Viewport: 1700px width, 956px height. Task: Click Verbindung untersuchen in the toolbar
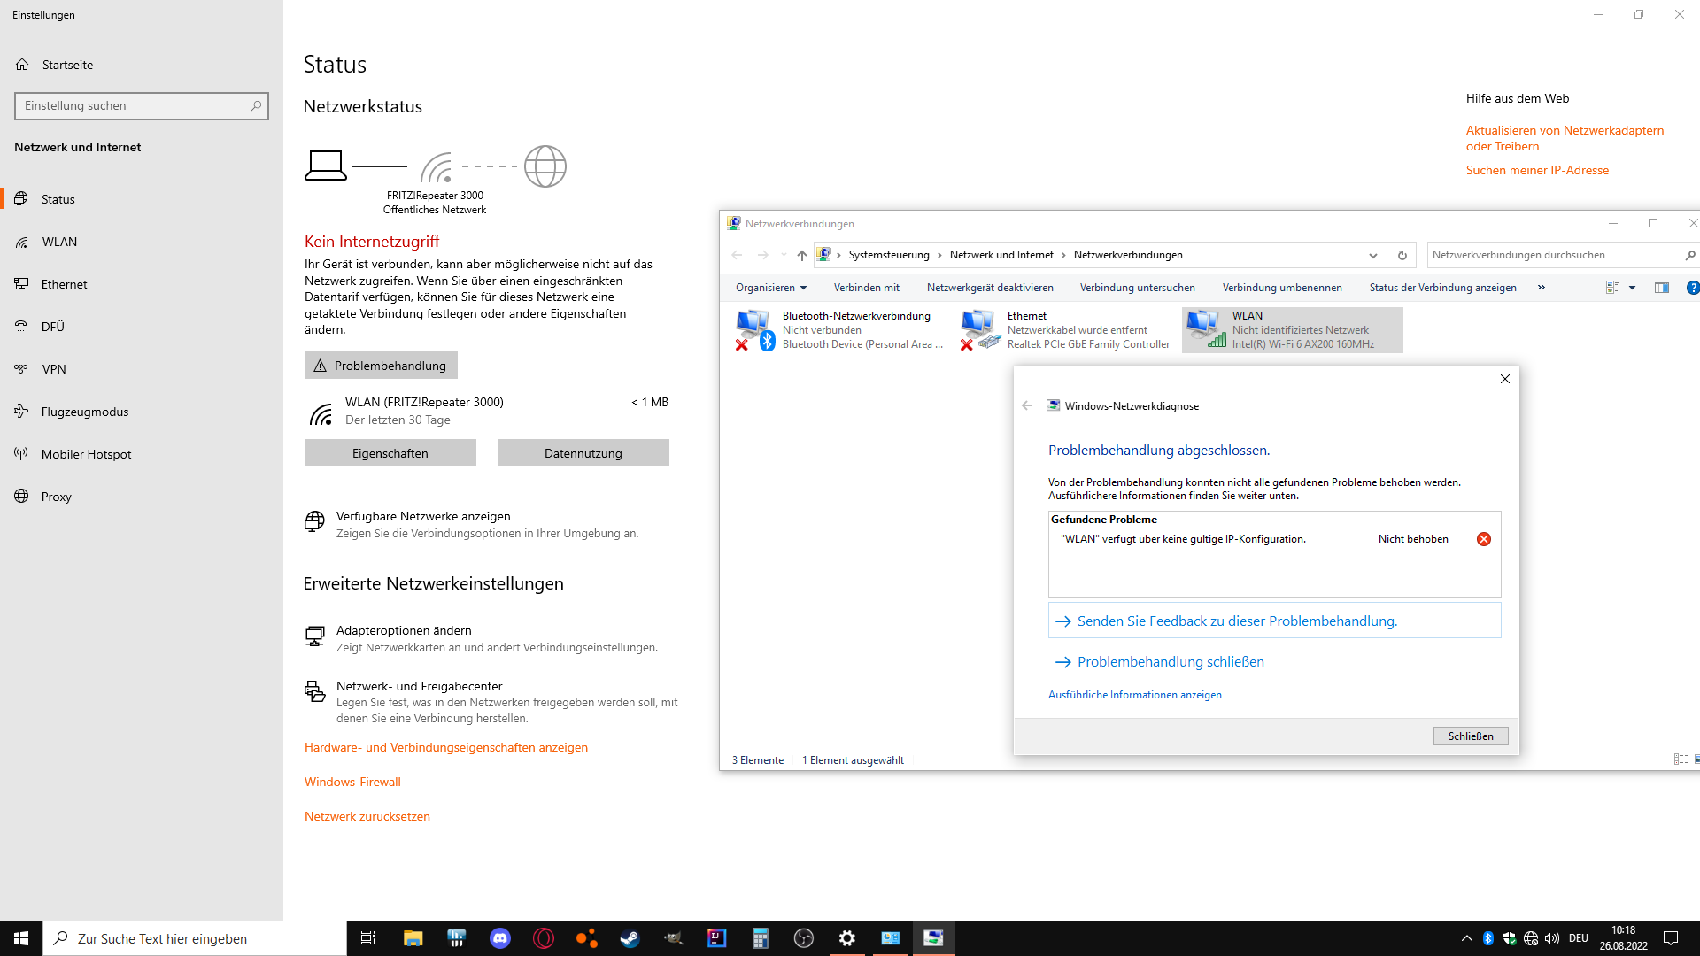tap(1137, 288)
